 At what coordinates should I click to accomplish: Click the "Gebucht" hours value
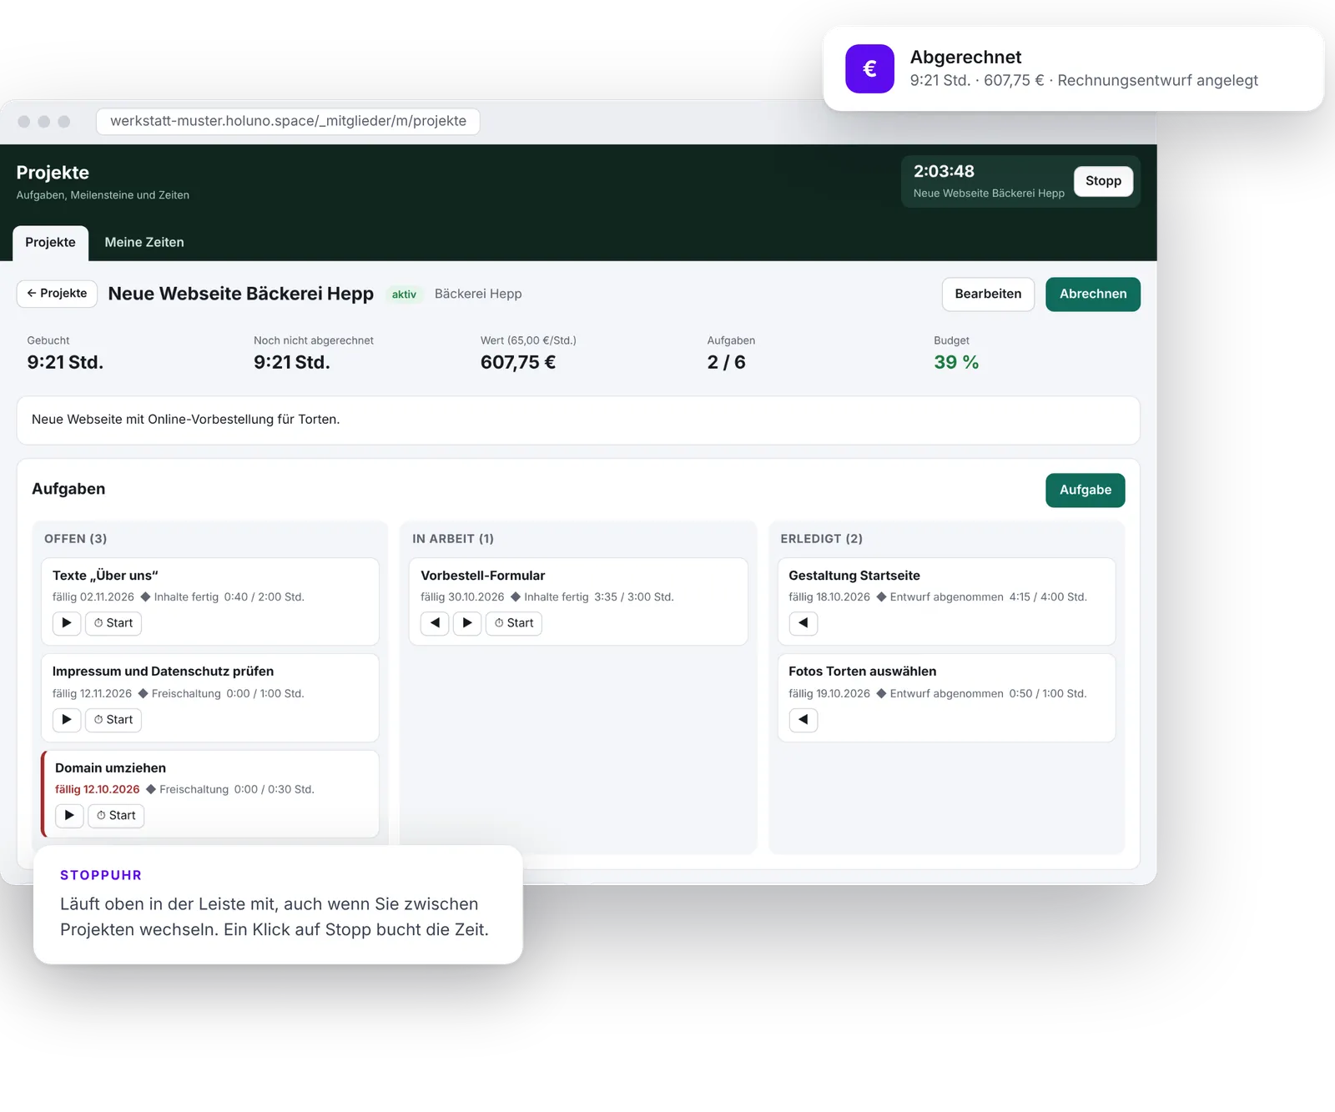(65, 363)
